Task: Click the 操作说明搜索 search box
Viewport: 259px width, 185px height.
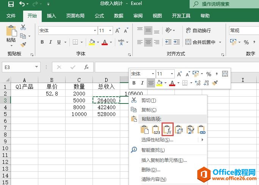Action: pyautogui.click(x=224, y=4)
